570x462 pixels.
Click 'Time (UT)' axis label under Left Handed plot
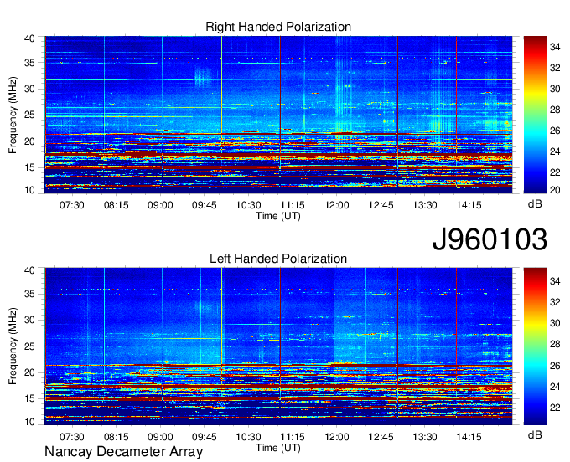(x=278, y=448)
